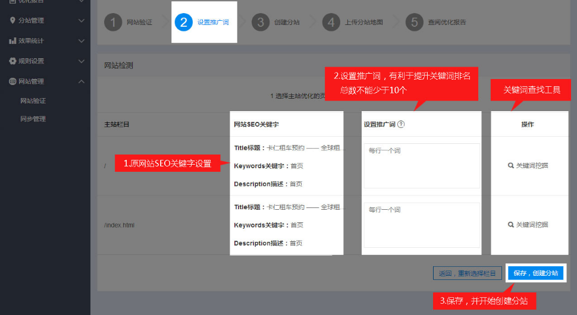
Task: Click 关键词挖掘 link for /index.html row
Action: (528, 225)
